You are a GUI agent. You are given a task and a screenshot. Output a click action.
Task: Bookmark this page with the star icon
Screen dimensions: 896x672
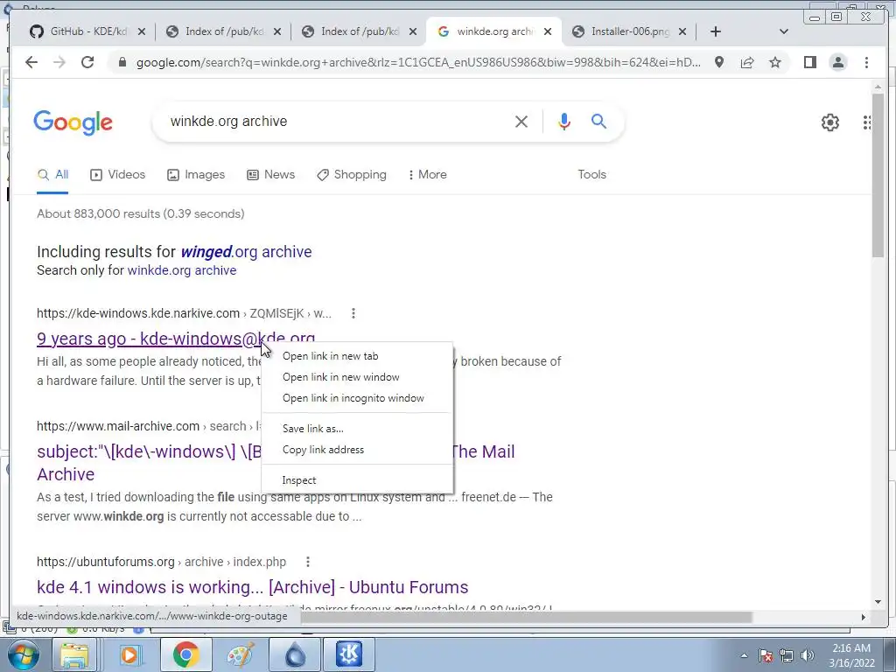775,62
